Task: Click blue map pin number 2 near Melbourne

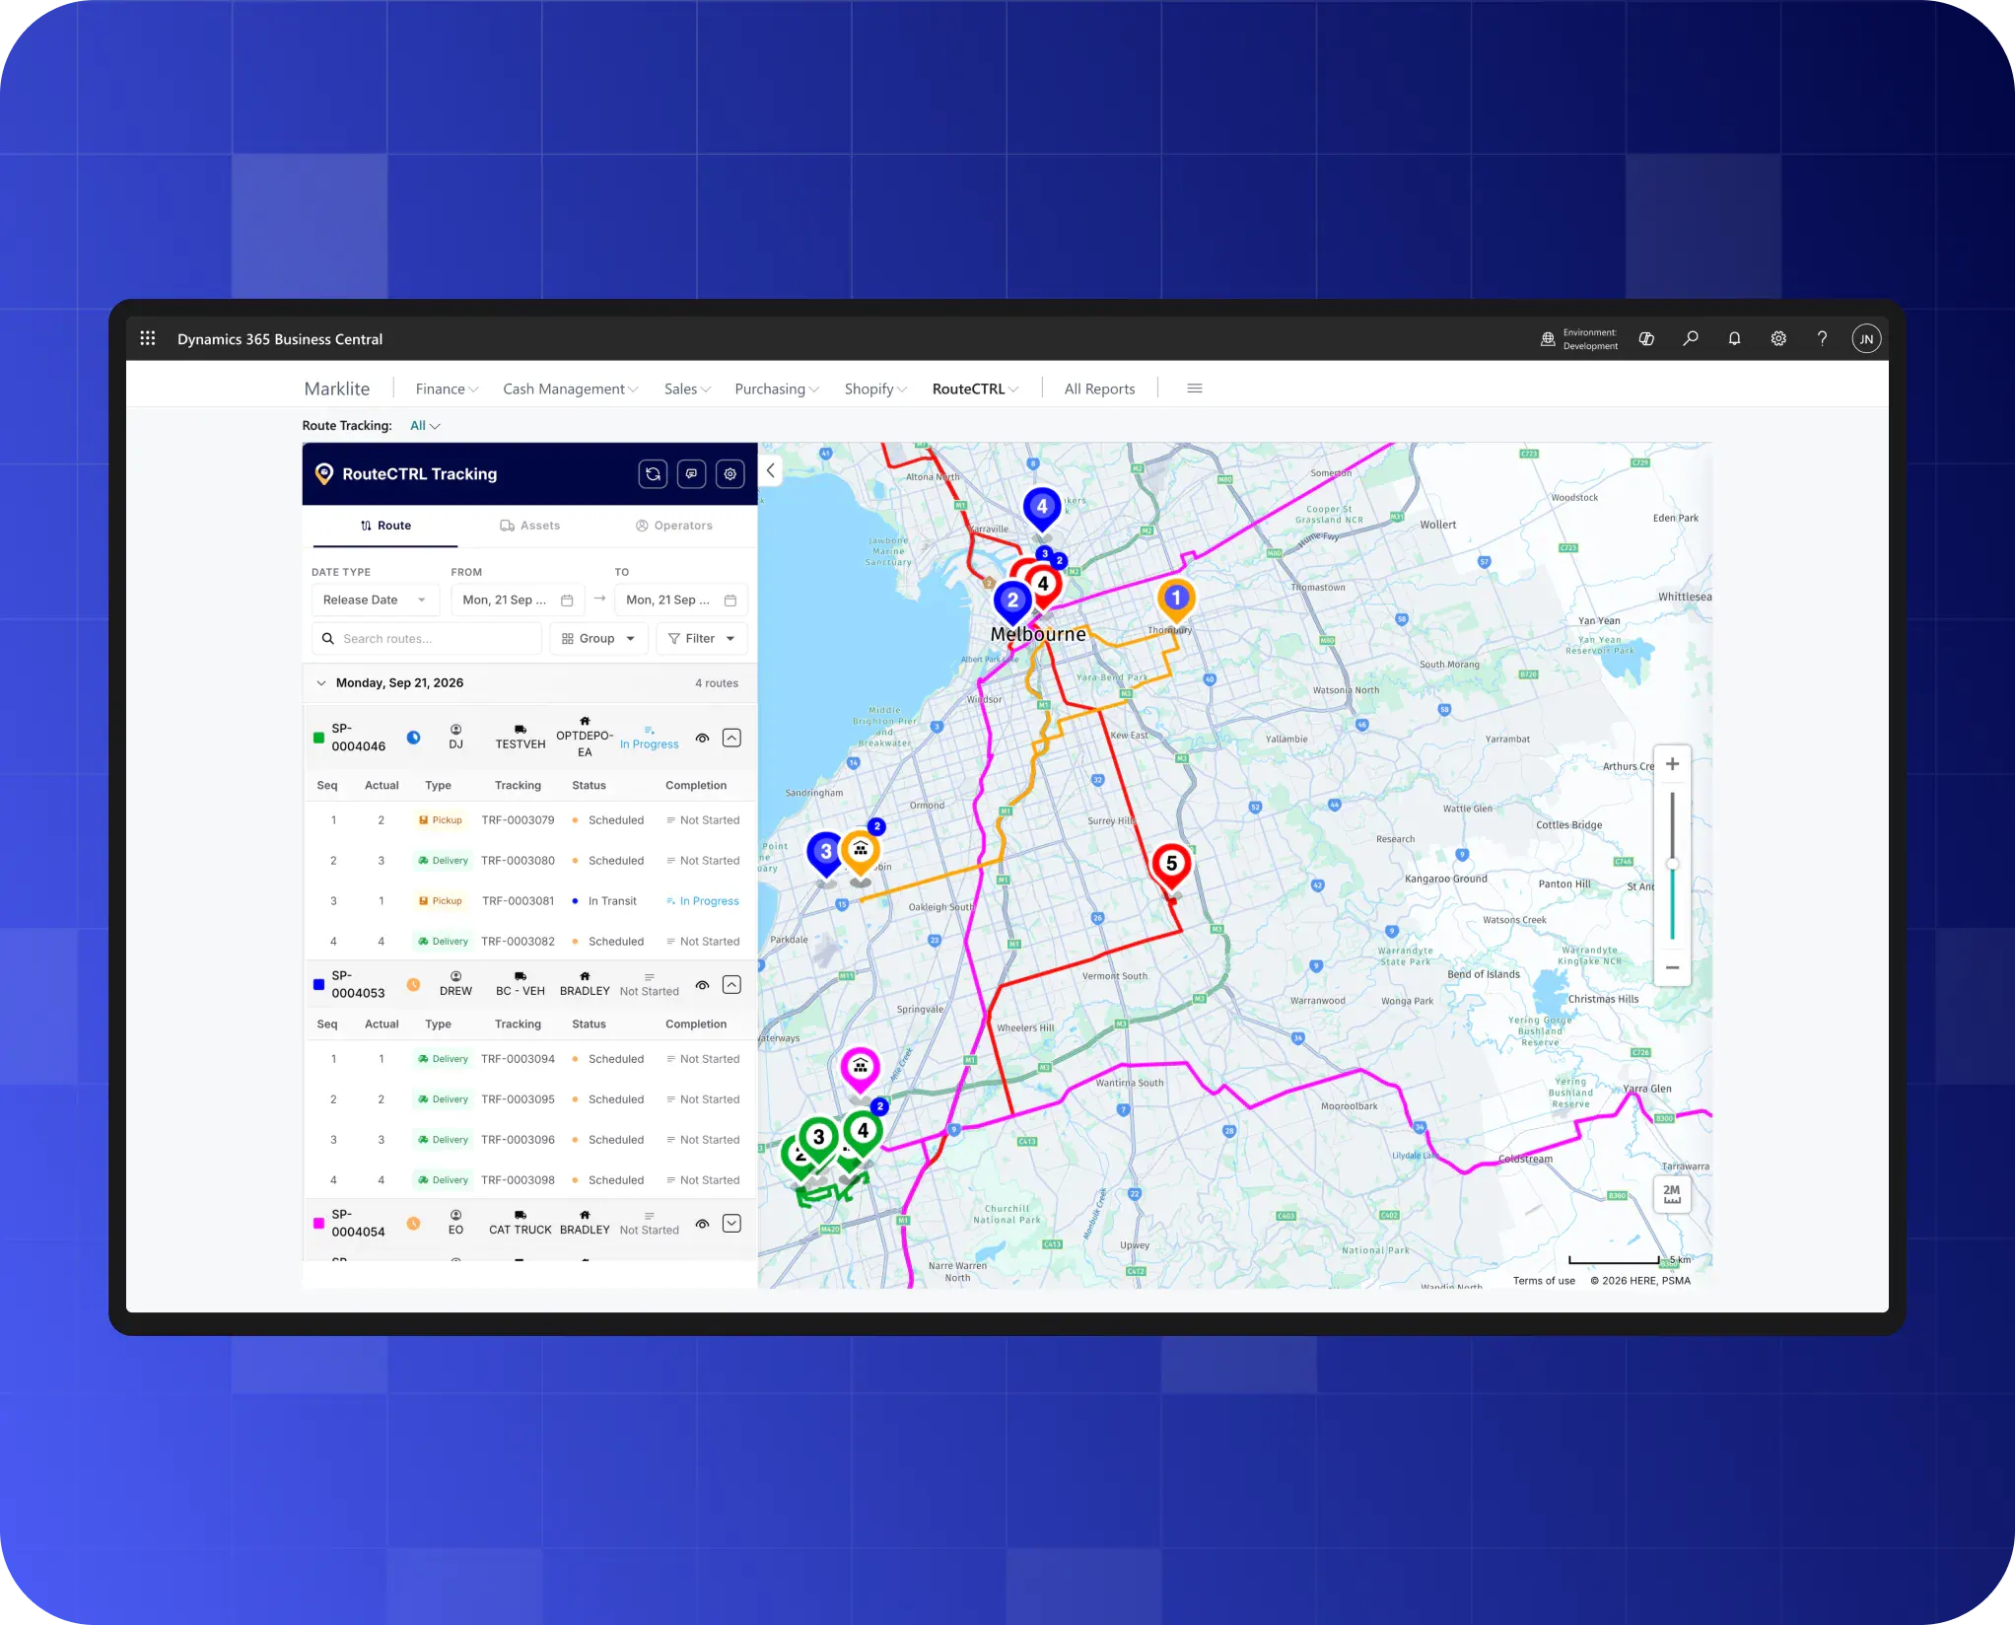Action: coord(1012,601)
